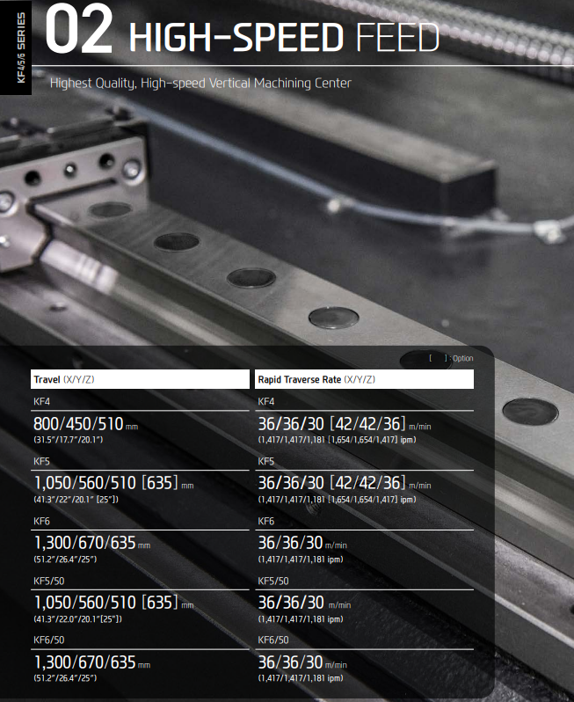The image size is (574, 702).
Task: Click the KF5/50 label under Rapid Traverse Rate
Action: (x=272, y=581)
